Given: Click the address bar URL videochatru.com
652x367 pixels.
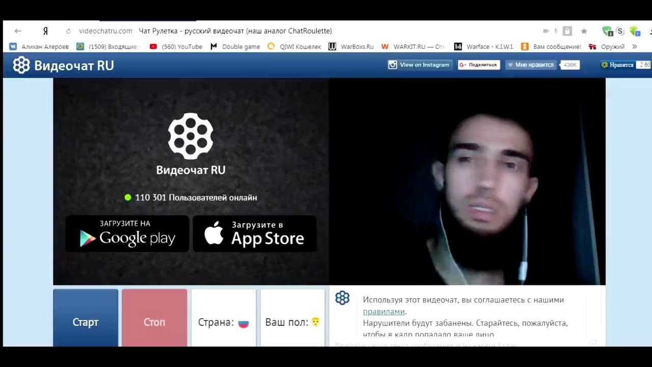Looking at the screenshot, I should pos(105,31).
